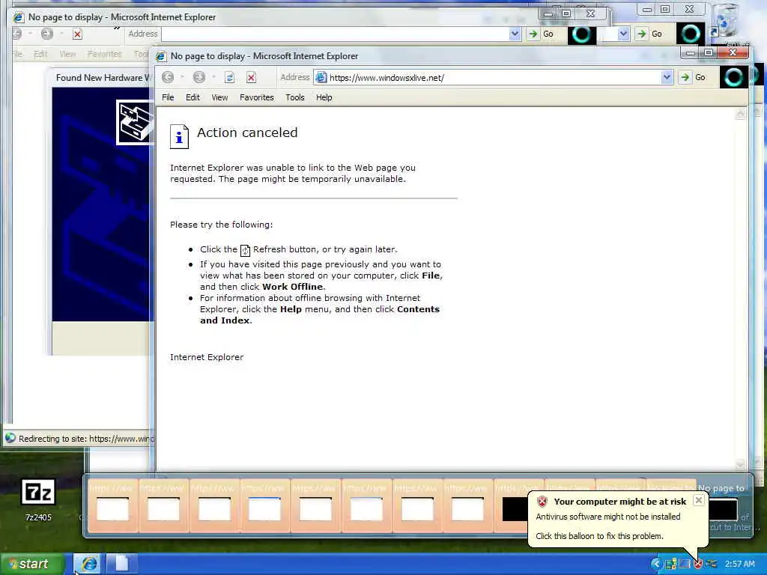Click 'Redirecting to site' status bar text
The height and width of the screenshot is (575, 767).
point(85,439)
